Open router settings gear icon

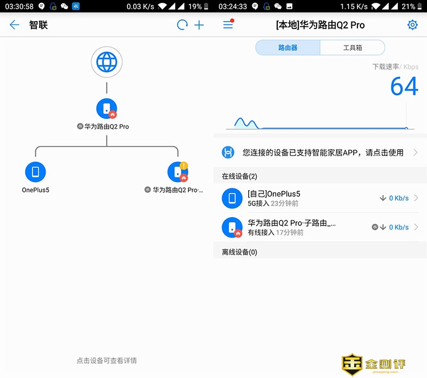(412, 25)
